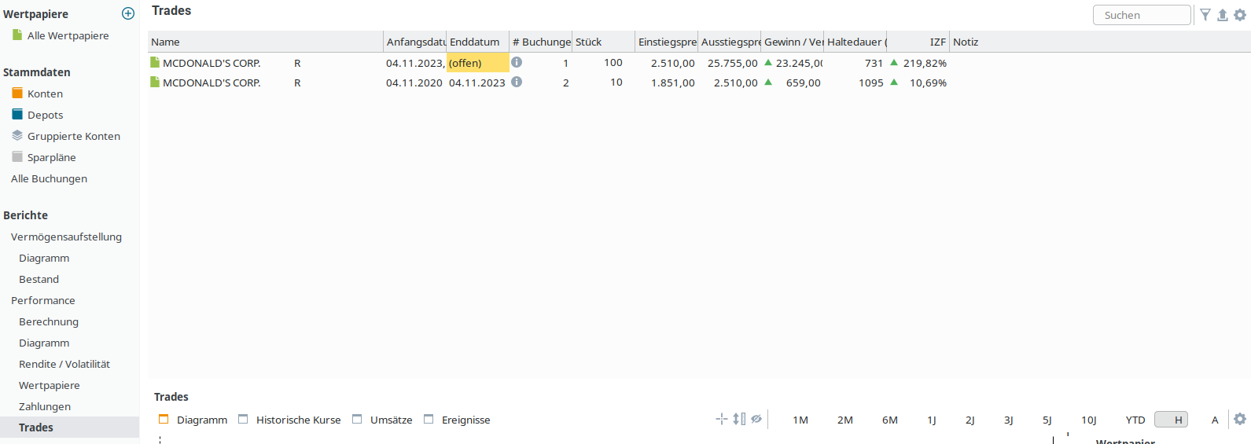Image resolution: width=1251 pixels, height=444 pixels.
Task: Open the filter funnel icon for trades
Action: point(1205,15)
